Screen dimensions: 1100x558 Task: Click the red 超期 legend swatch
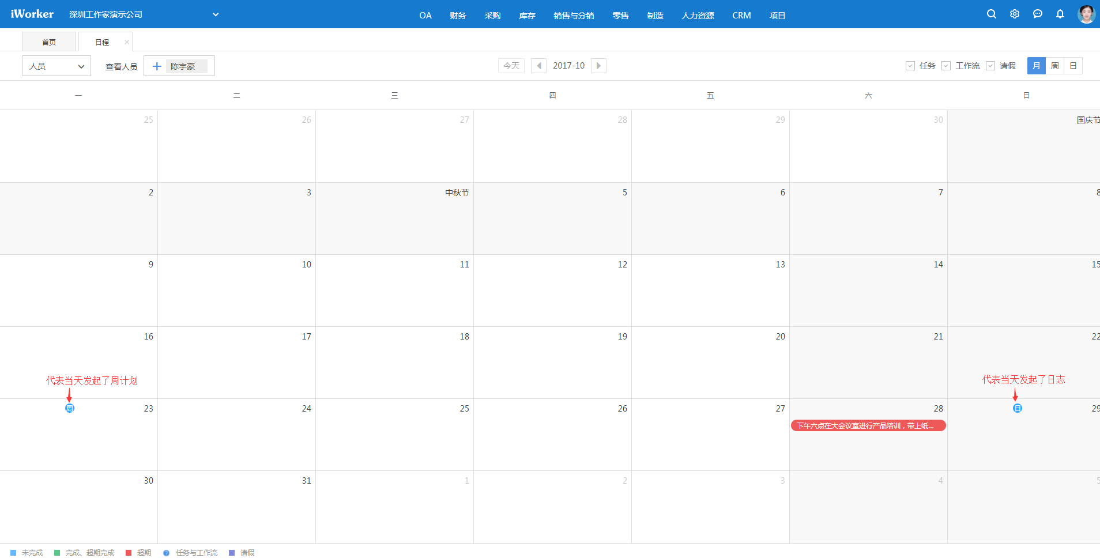[129, 553]
